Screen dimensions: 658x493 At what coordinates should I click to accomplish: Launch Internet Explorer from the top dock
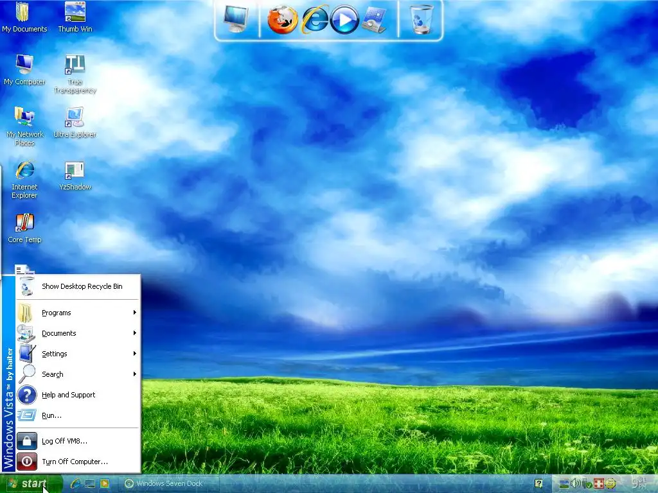(x=315, y=19)
